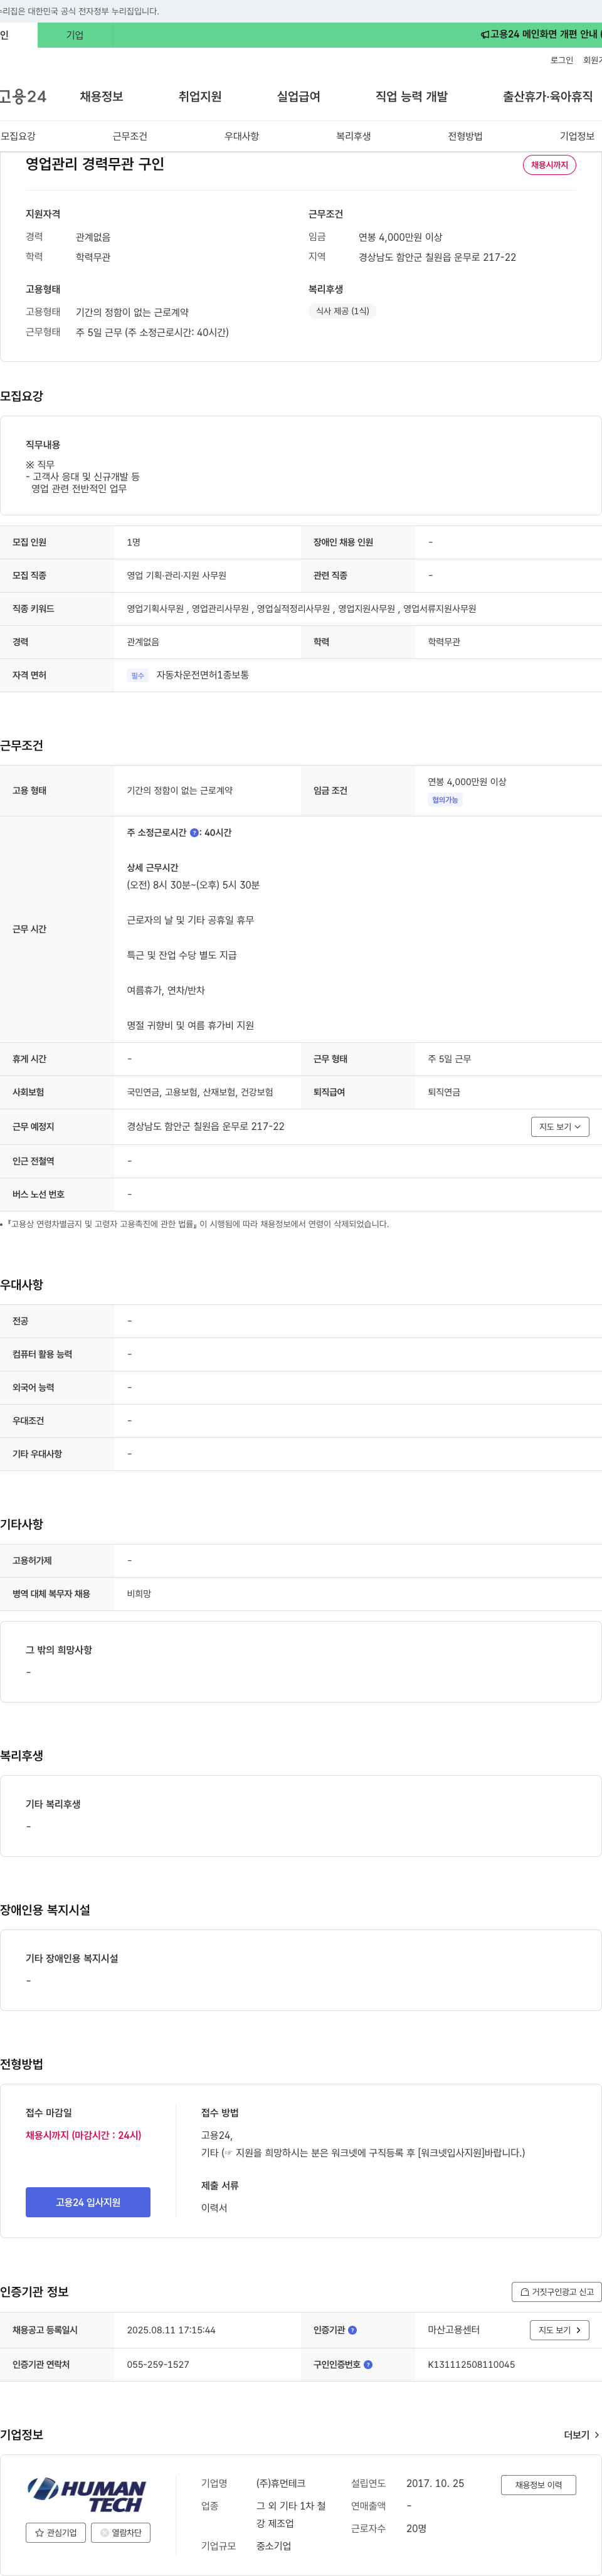
Task: Click the 필수 badge by driver's license
Action: tap(138, 676)
